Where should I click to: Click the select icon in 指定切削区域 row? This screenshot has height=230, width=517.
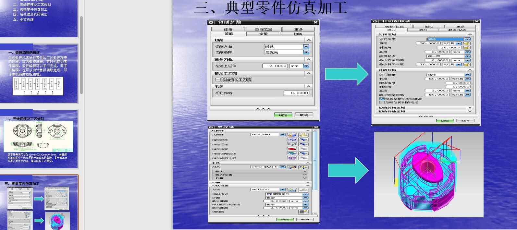(x=292, y=153)
